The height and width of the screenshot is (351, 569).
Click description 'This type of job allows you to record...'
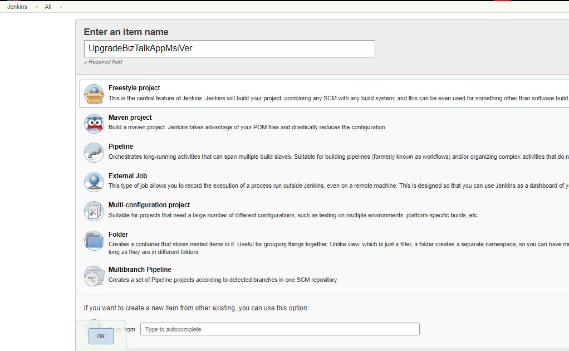coord(339,186)
